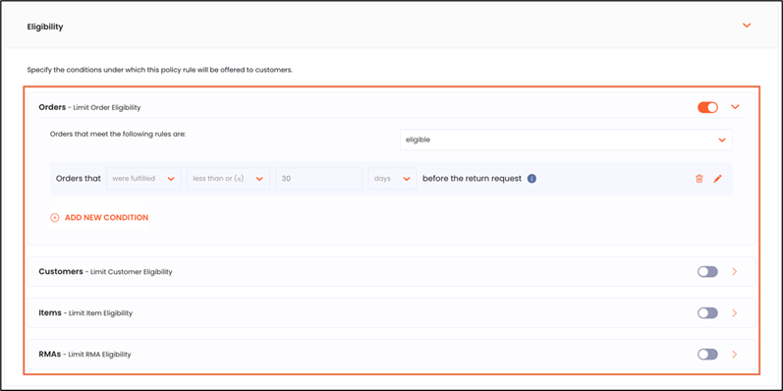
Task: Click the 'Customers' section title
Action: click(x=61, y=272)
